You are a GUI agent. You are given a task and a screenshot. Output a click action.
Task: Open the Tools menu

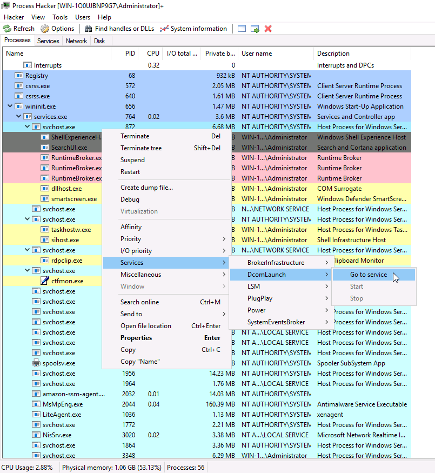point(60,17)
